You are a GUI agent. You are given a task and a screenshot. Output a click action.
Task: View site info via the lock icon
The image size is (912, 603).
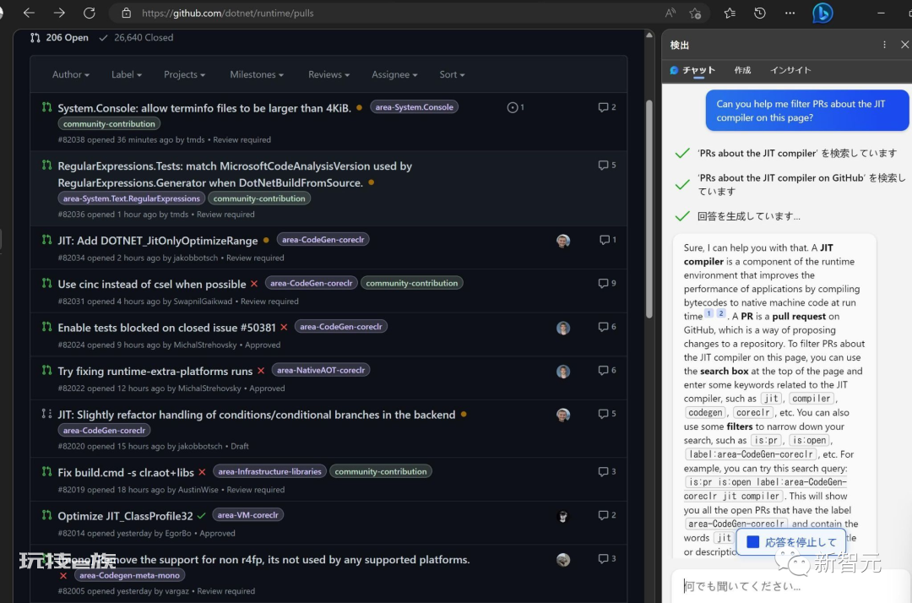[126, 13]
